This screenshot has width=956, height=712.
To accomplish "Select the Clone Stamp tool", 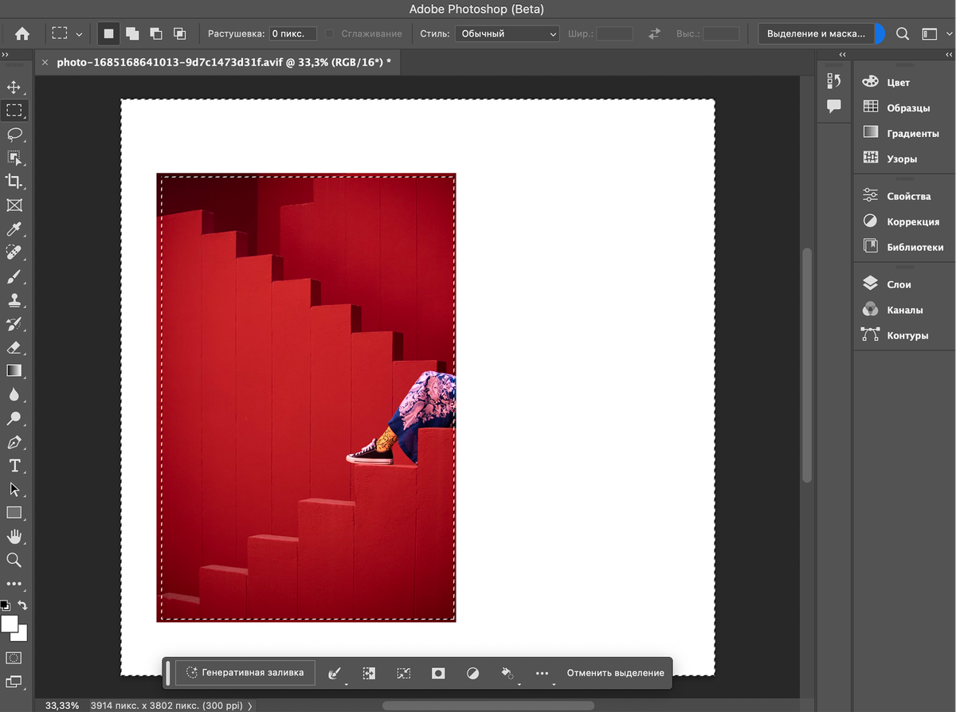I will (14, 301).
